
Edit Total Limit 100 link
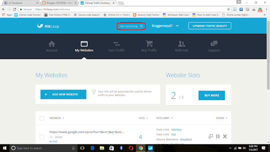(x=173, y=134)
